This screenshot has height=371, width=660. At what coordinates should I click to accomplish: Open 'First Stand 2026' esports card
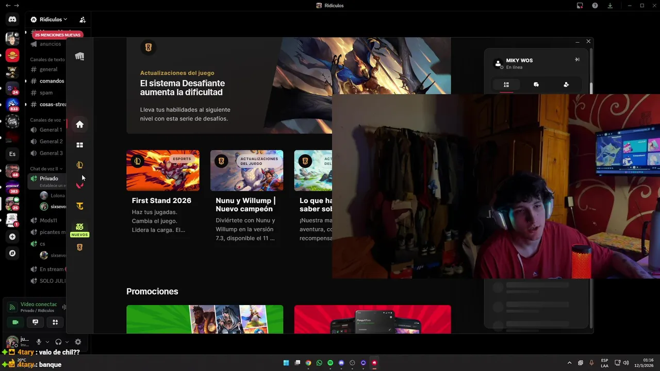point(163,193)
